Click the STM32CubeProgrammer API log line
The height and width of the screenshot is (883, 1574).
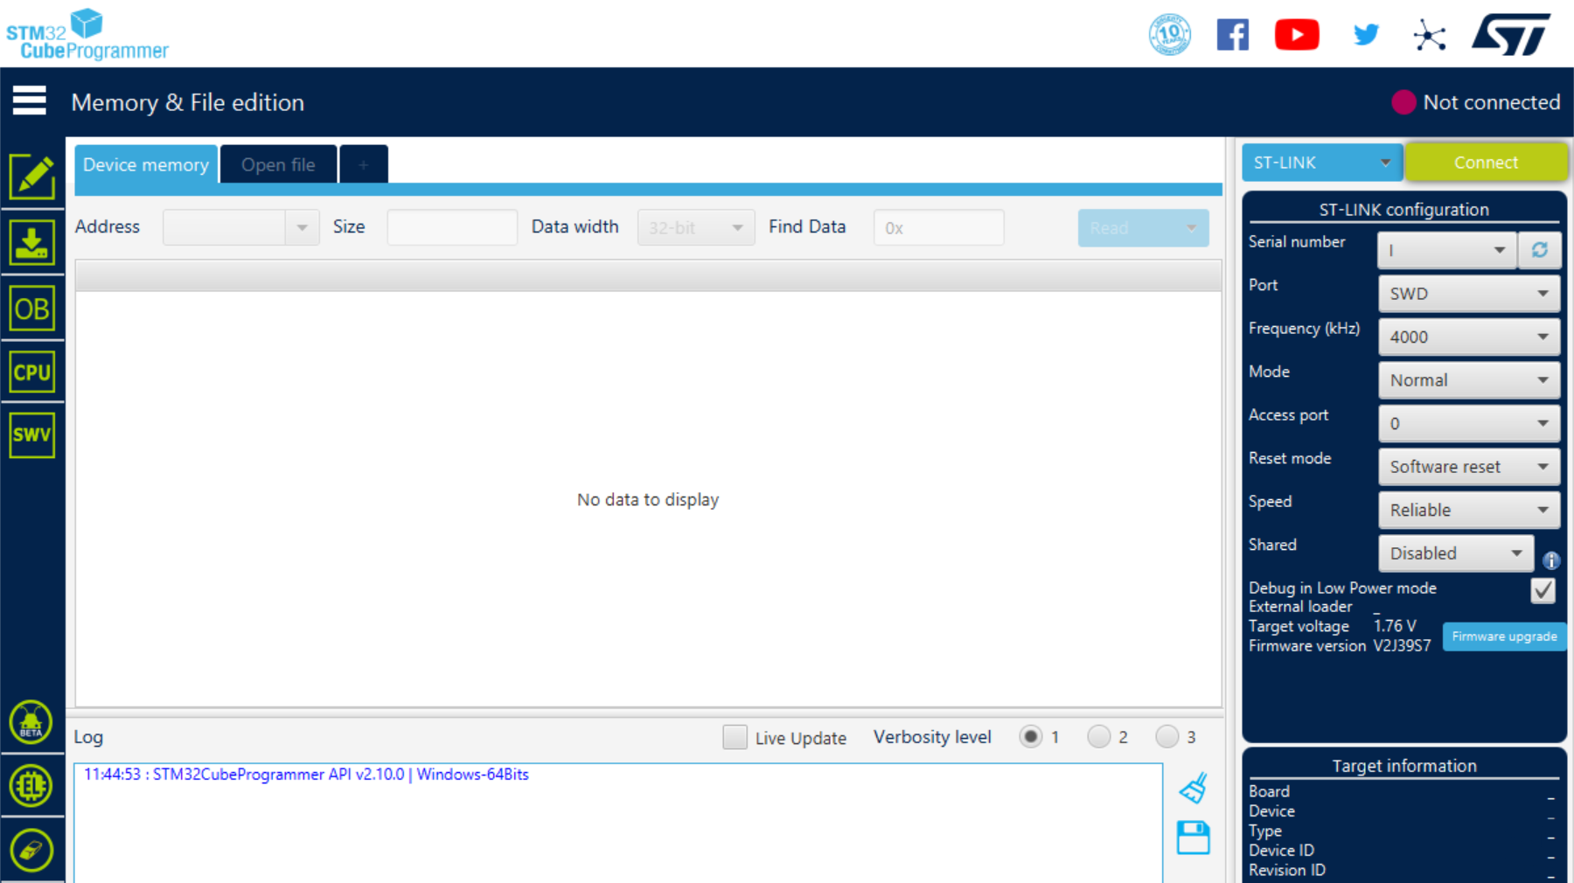(x=306, y=775)
